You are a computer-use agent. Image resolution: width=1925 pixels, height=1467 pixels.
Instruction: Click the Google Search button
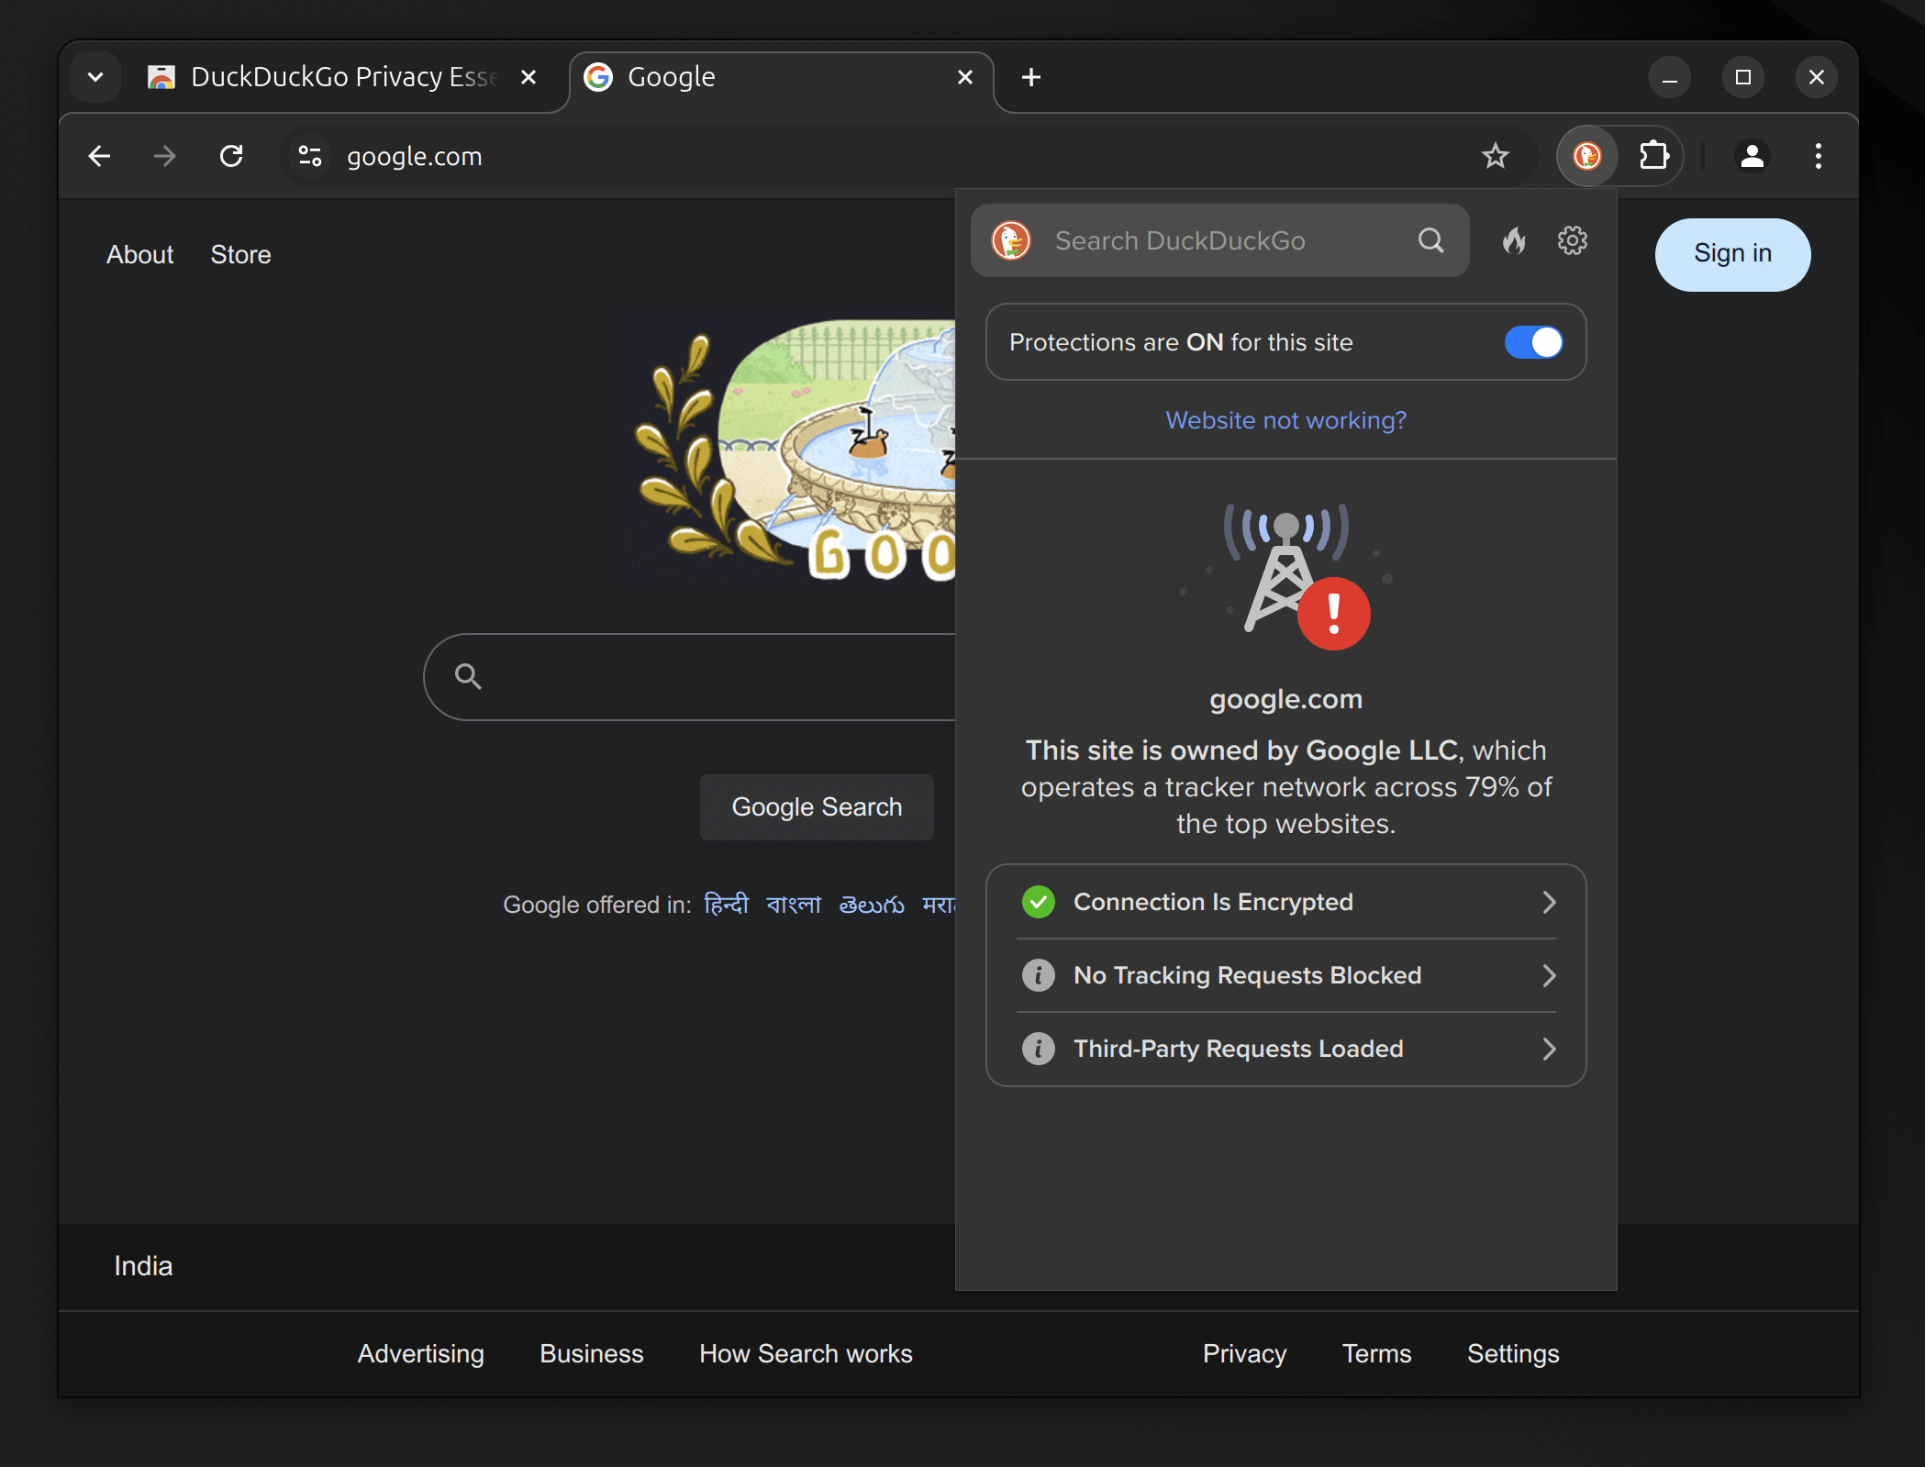817,806
